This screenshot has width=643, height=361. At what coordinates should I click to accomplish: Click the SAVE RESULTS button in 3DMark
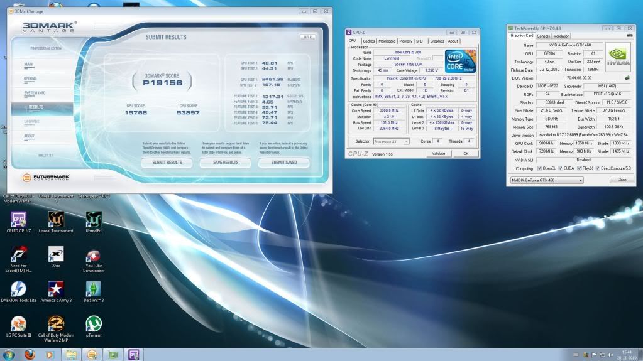coord(226,163)
